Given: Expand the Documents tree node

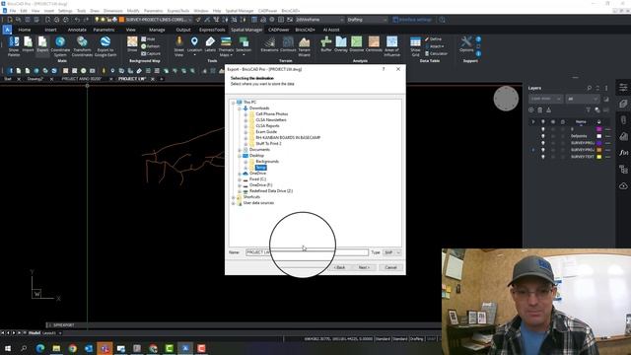Looking at the screenshot, I should pos(240,150).
